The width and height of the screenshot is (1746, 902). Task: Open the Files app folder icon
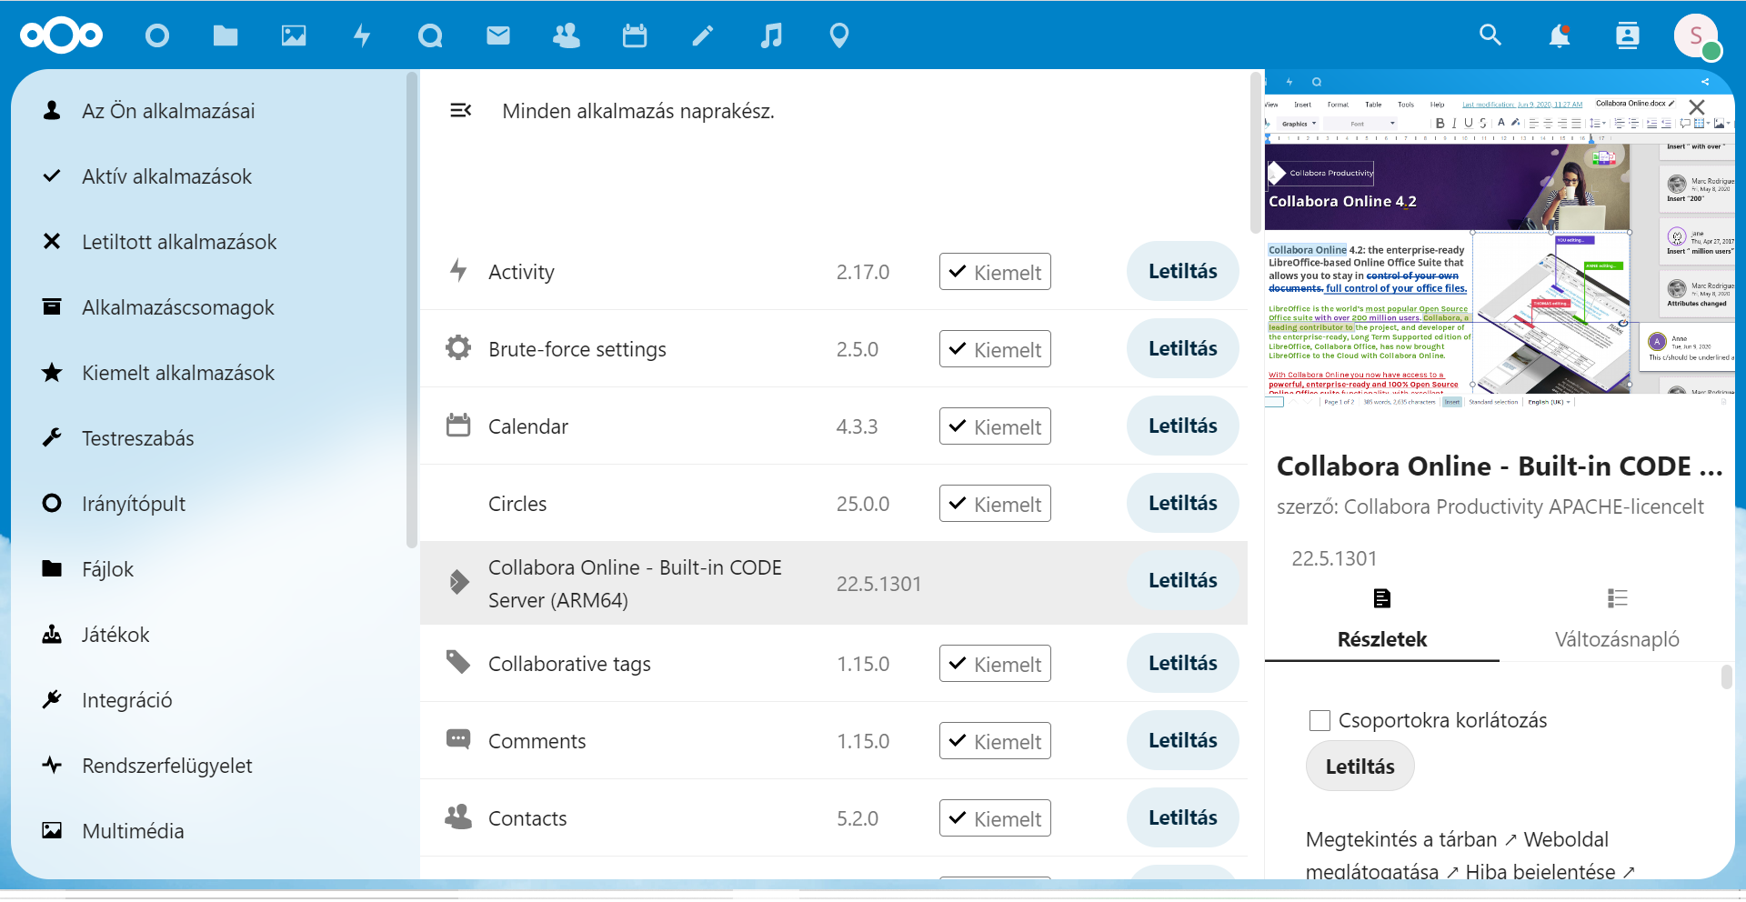tap(225, 35)
